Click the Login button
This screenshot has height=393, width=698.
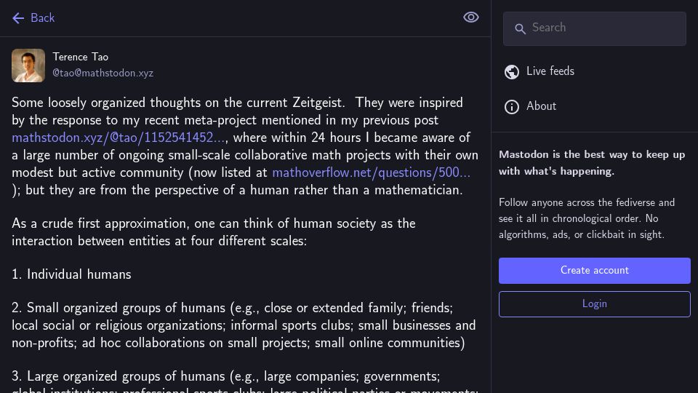click(594, 304)
